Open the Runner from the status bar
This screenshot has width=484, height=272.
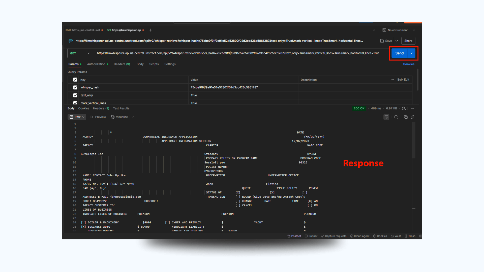click(x=311, y=236)
